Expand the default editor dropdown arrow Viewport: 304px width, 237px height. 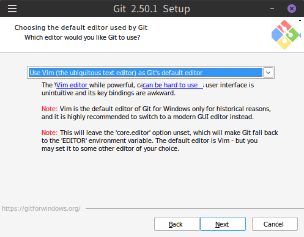(x=268, y=73)
